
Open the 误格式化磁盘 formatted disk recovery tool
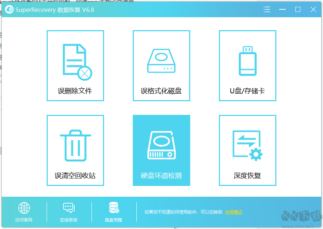[161, 61]
